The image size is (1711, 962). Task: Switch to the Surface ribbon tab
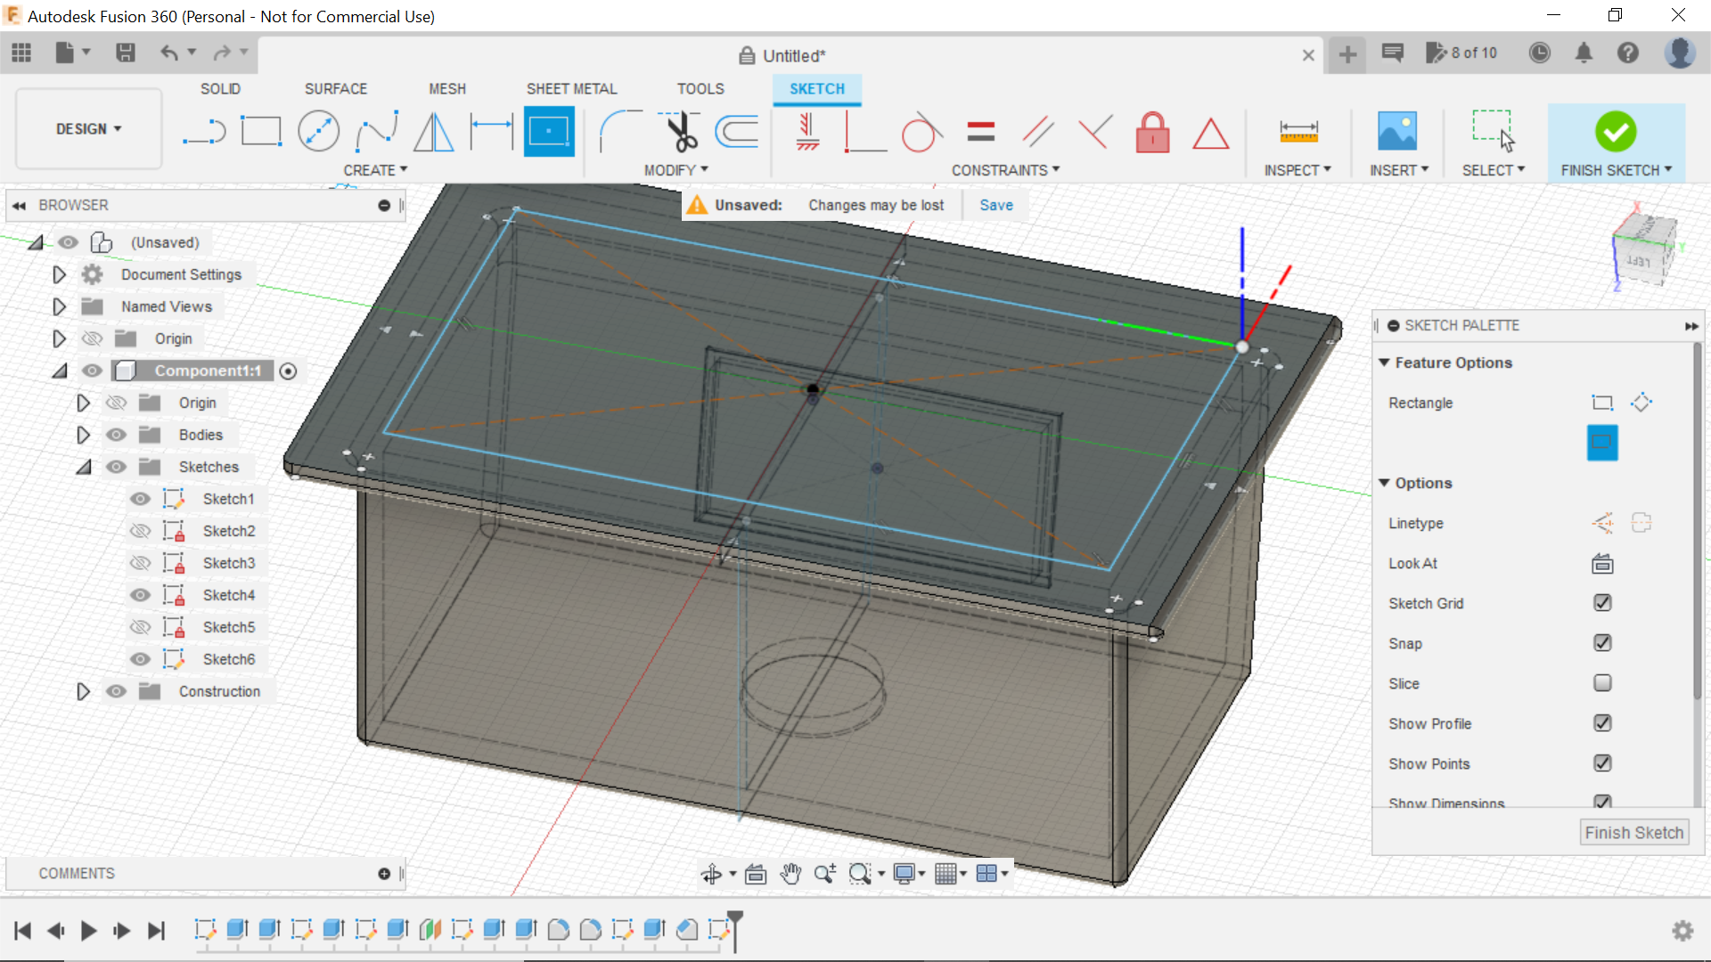[x=335, y=87]
